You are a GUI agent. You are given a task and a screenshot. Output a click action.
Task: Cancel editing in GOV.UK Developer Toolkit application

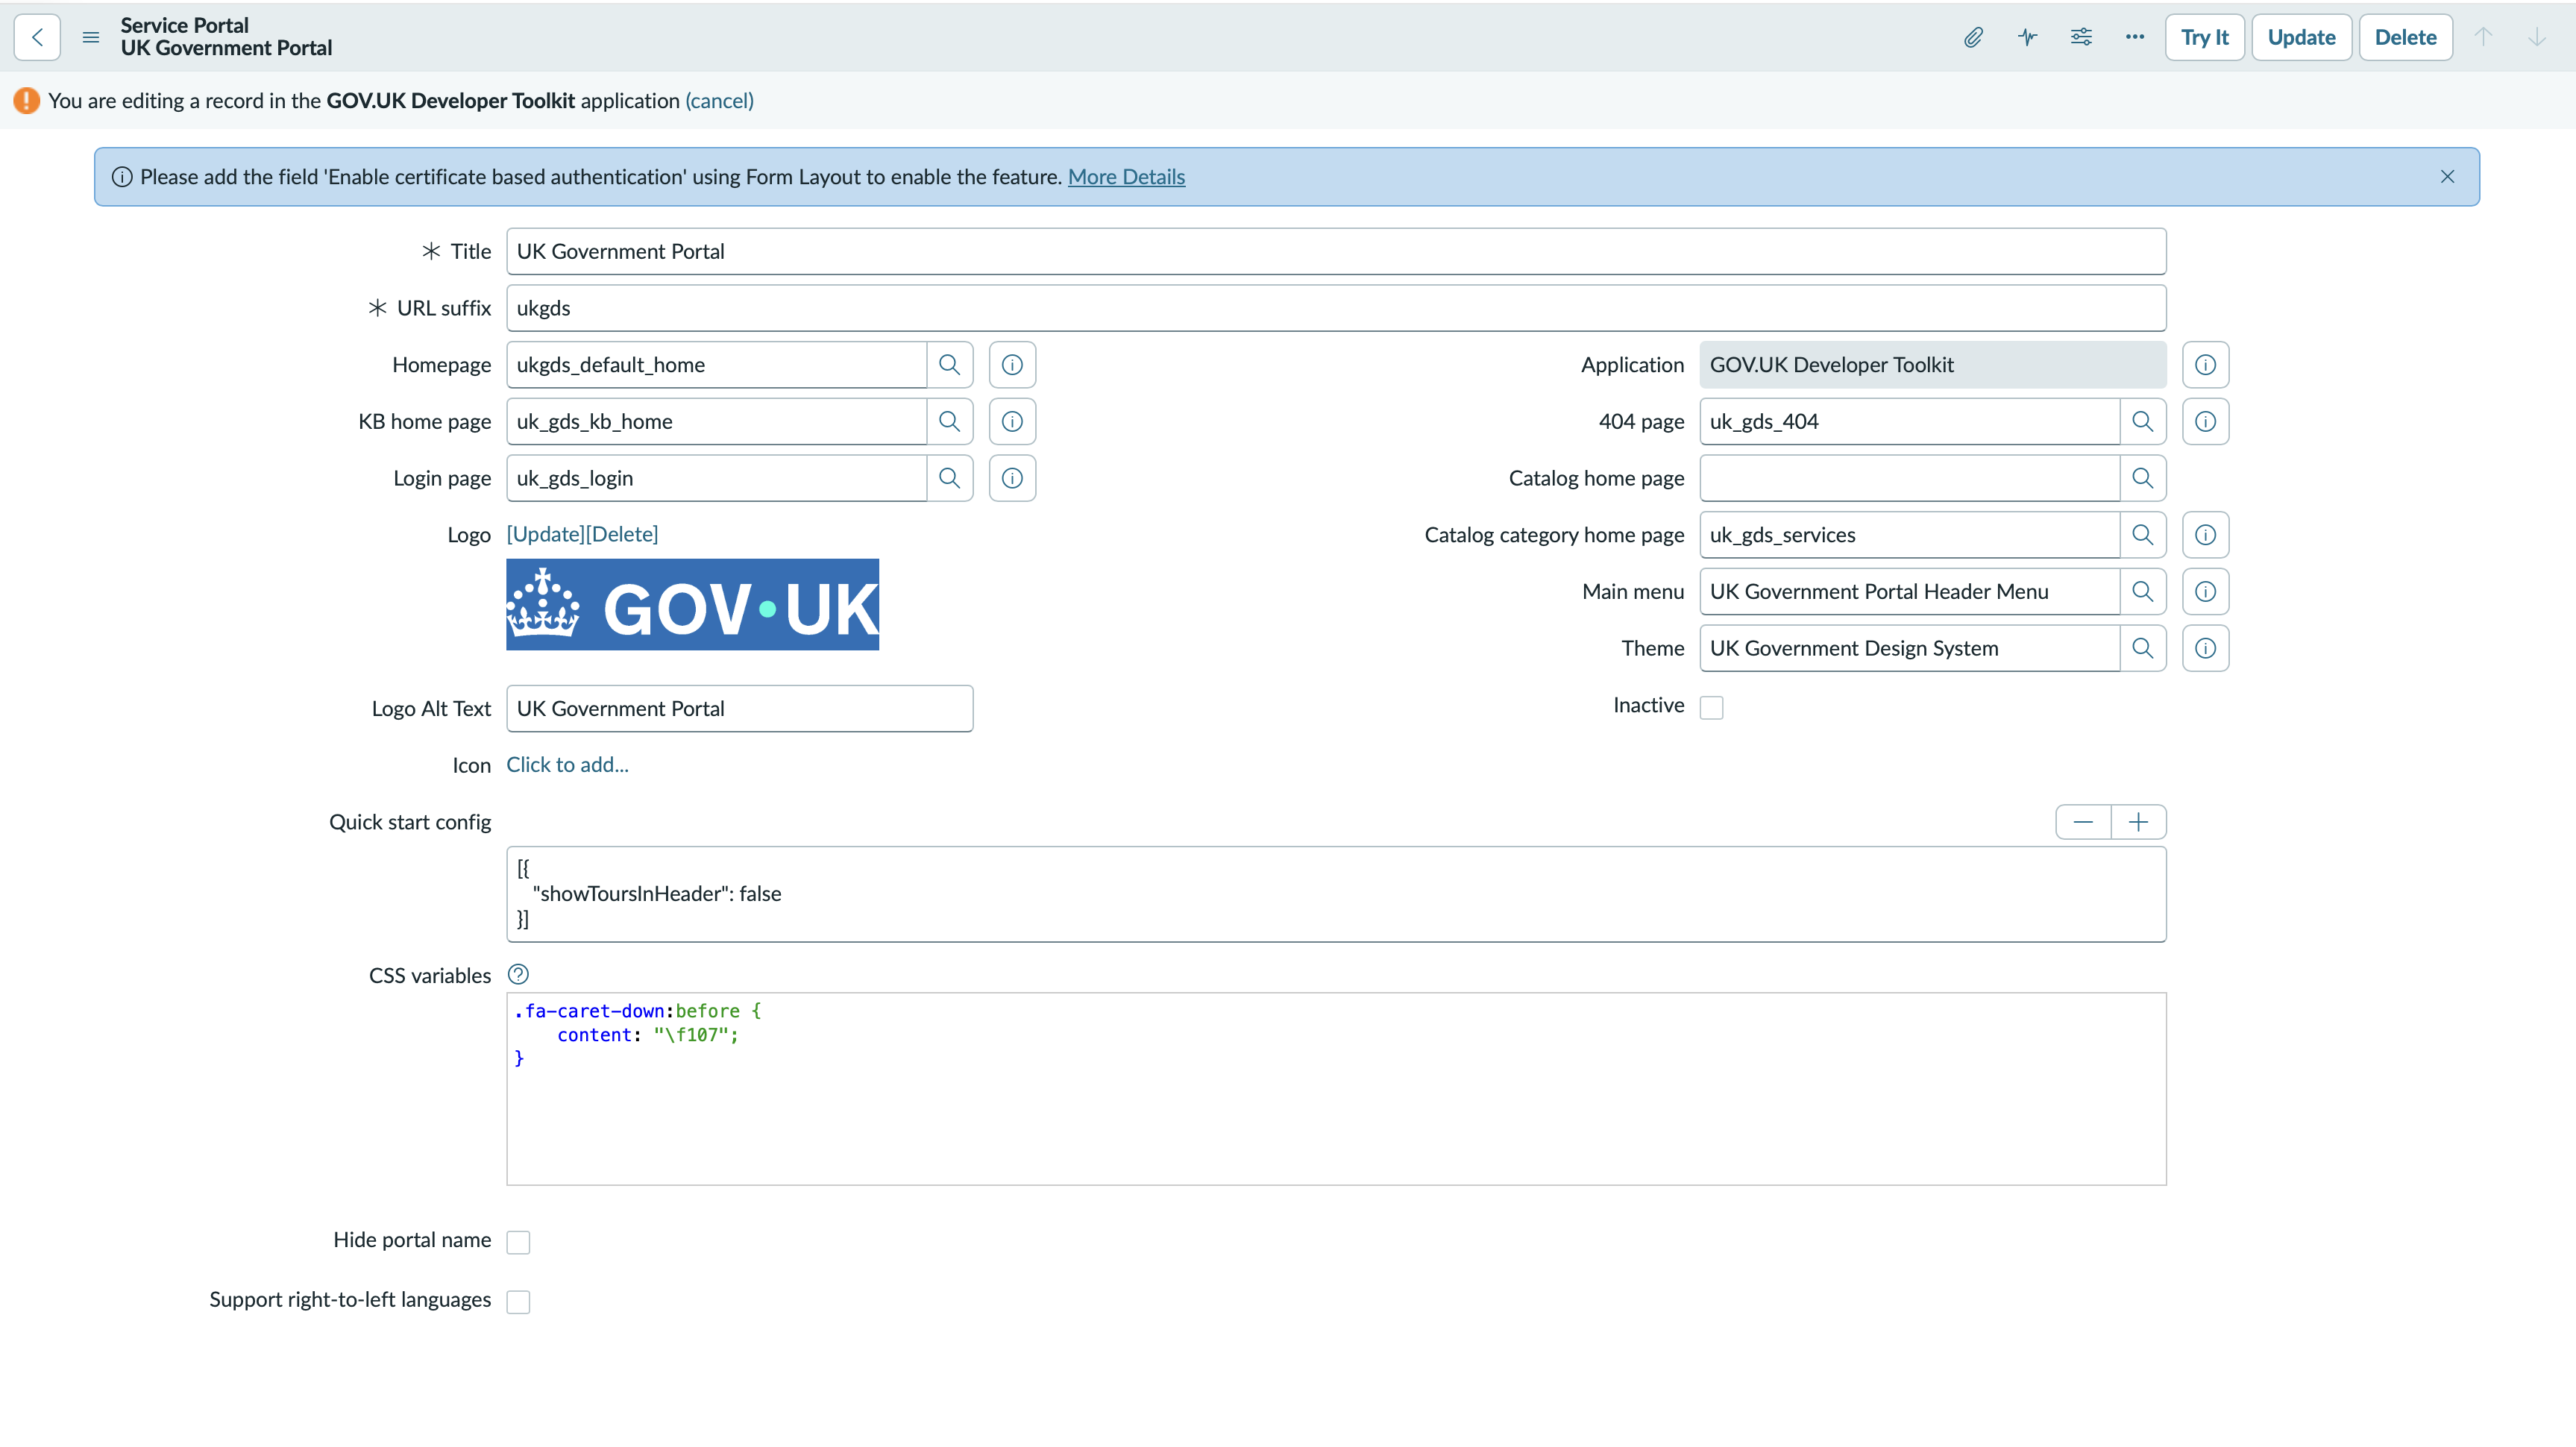coord(719,101)
